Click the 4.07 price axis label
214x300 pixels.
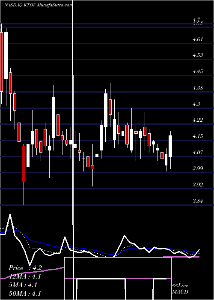tap(198, 153)
